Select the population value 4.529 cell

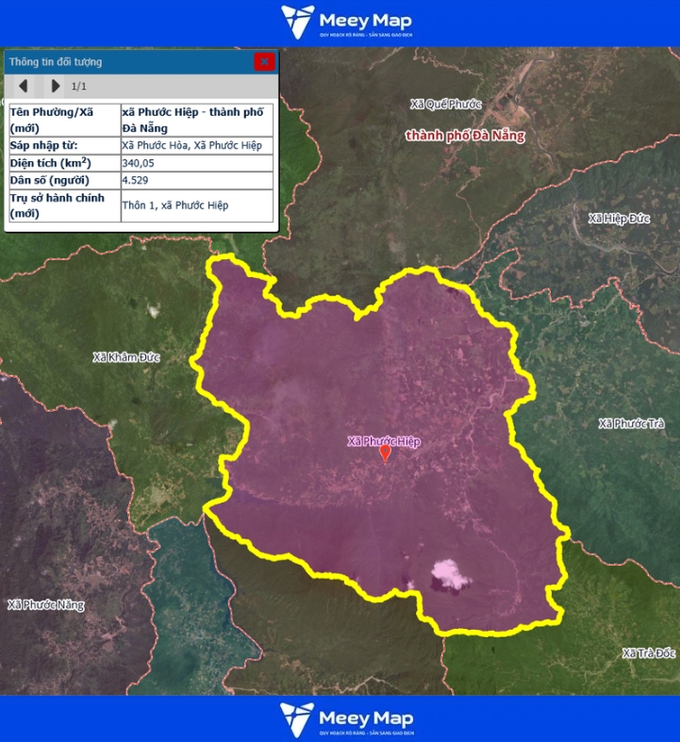coord(196,180)
